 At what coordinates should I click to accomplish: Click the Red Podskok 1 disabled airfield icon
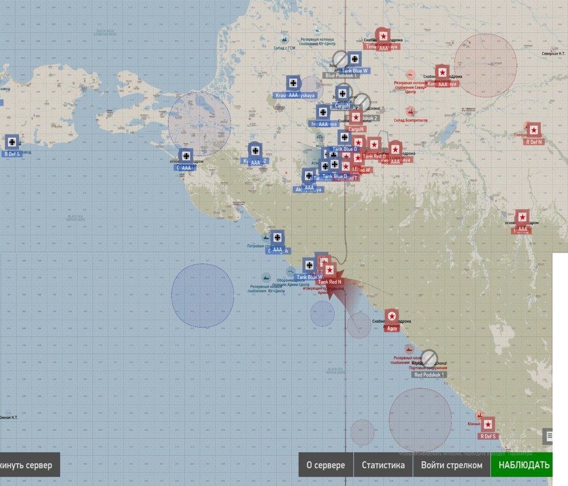429,358
